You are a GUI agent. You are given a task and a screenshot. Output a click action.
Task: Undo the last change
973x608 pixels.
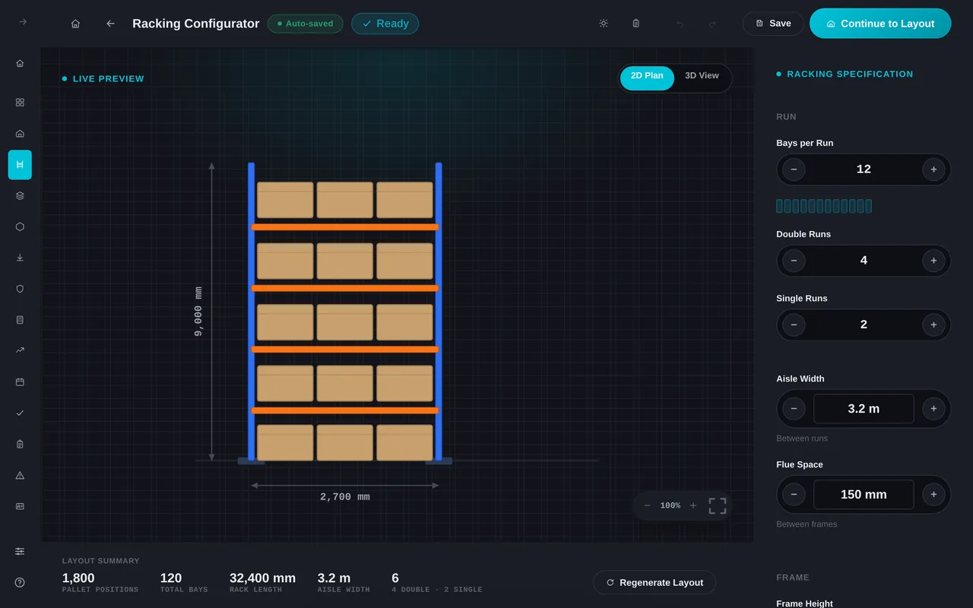pos(680,24)
